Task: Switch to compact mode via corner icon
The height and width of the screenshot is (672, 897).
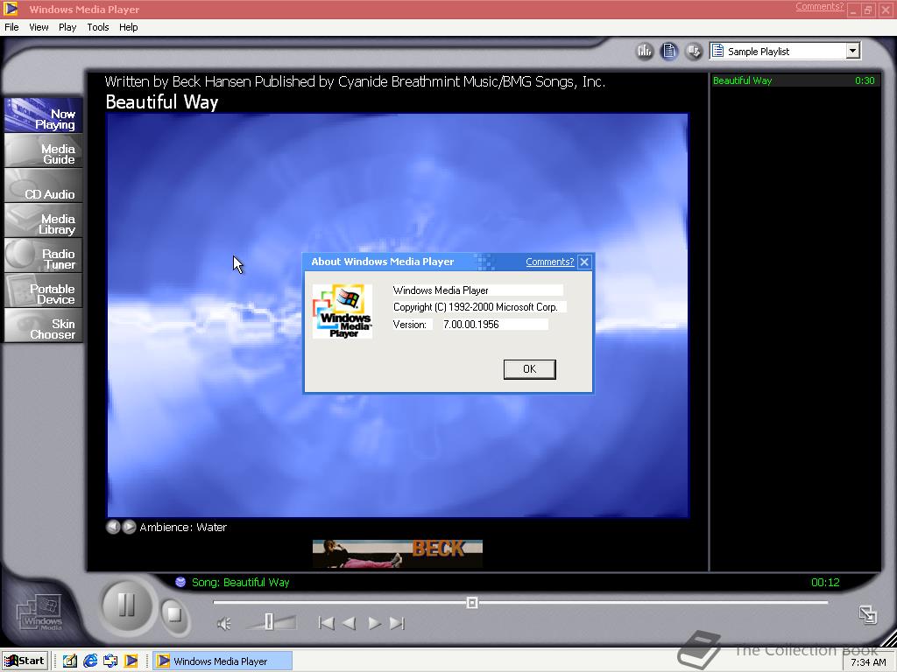Action: pos(868,615)
